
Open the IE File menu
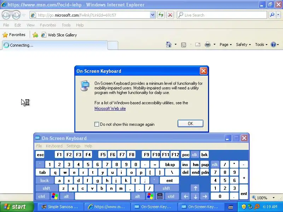(x=6, y=25)
